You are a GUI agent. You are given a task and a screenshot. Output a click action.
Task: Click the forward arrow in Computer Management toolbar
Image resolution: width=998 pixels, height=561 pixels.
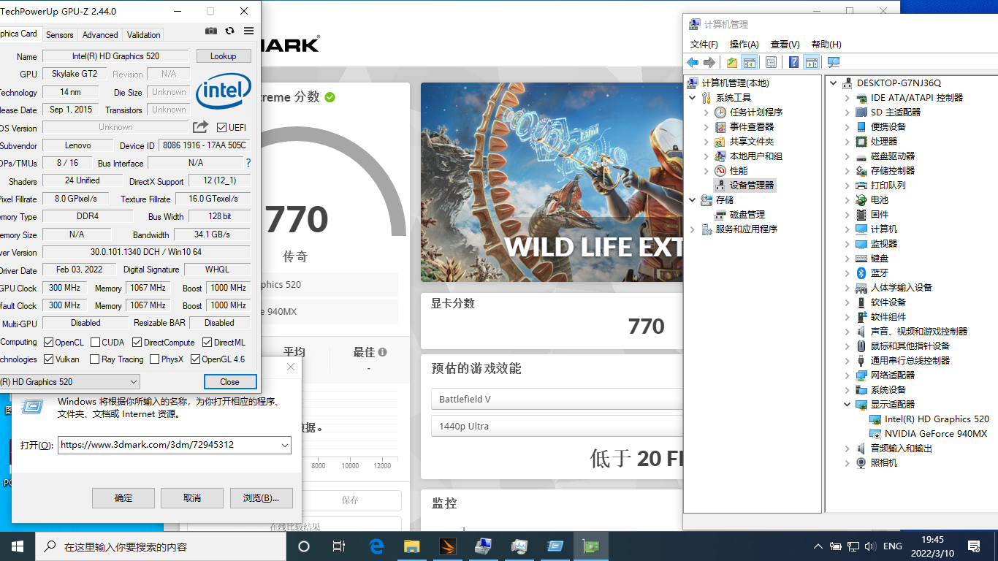click(709, 62)
